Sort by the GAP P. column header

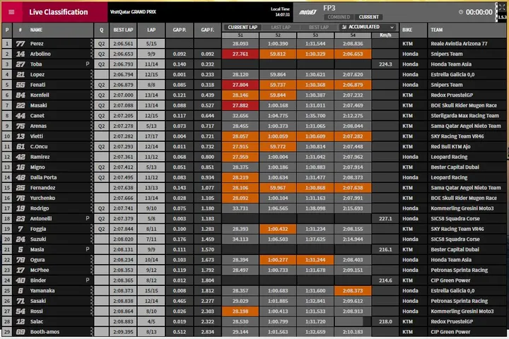(x=180, y=30)
